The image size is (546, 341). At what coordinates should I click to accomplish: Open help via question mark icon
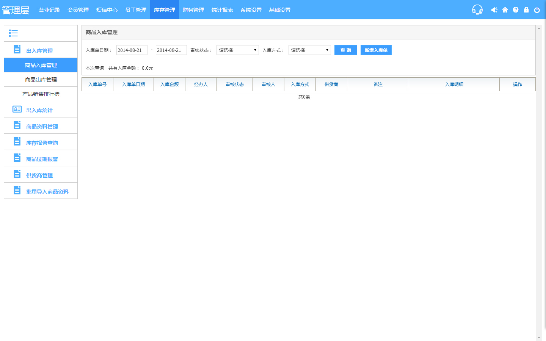click(x=516, y=10)
